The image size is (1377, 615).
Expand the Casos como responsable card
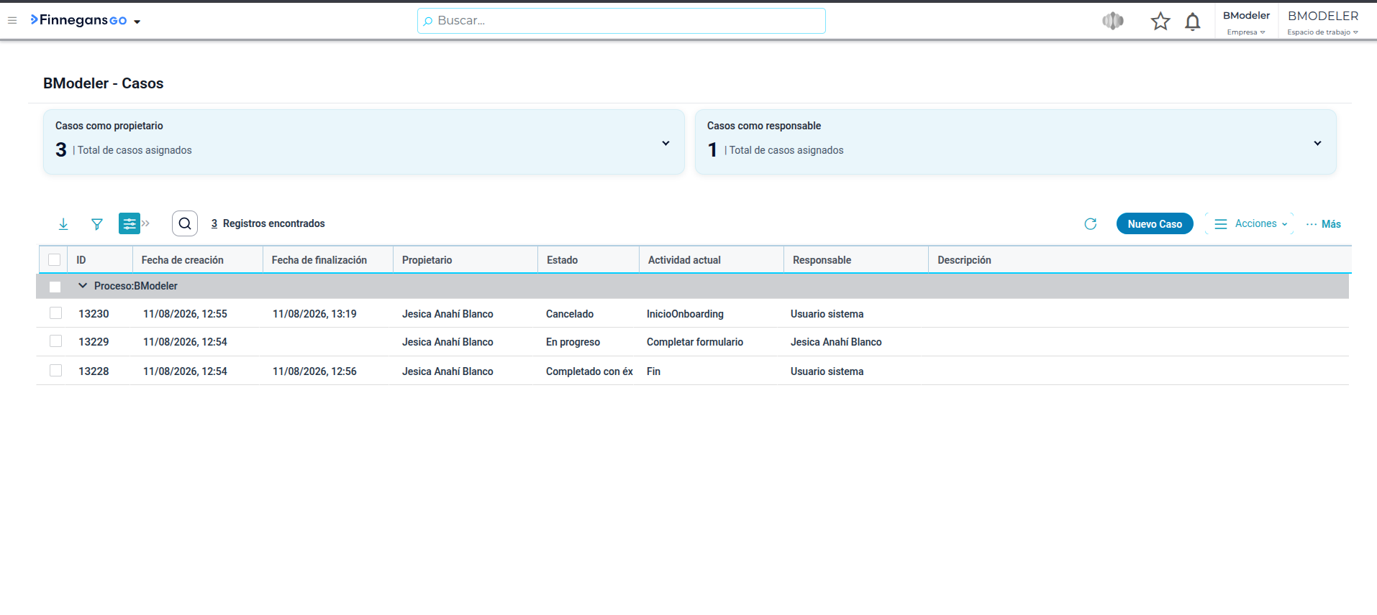point(1318,143)
